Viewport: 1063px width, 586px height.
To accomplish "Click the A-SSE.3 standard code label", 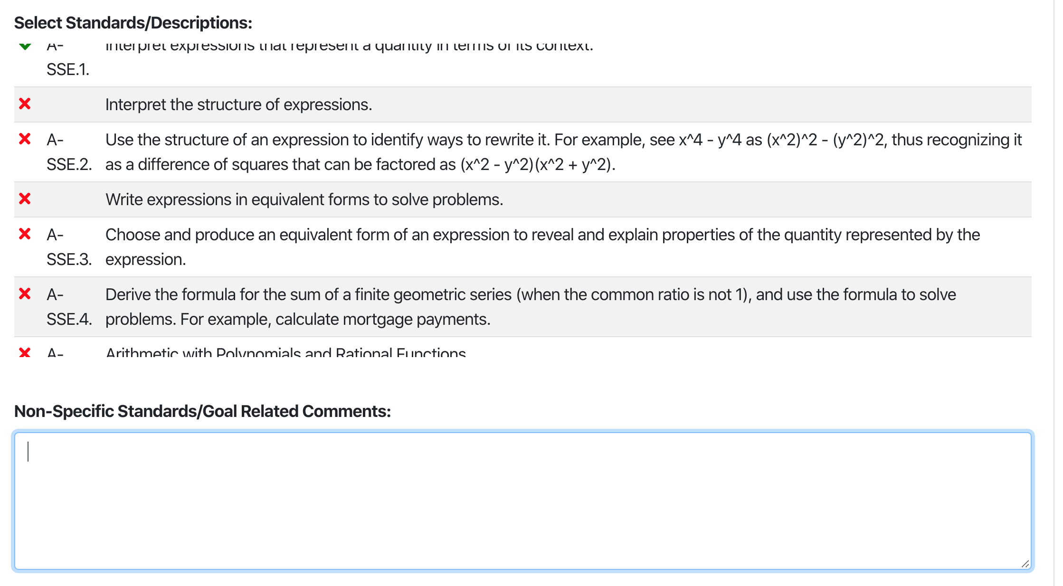I will [69, 247].
